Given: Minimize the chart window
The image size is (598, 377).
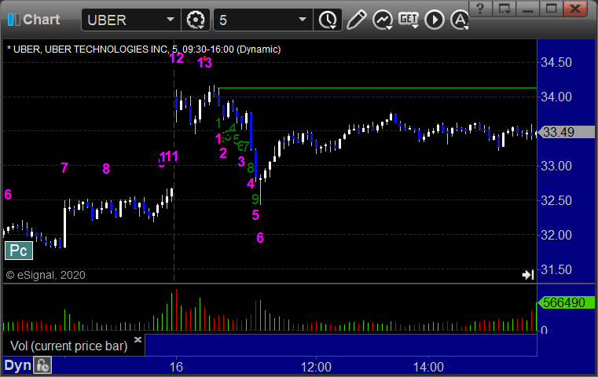Looking at the screenshot, I should tap(528, 9).
